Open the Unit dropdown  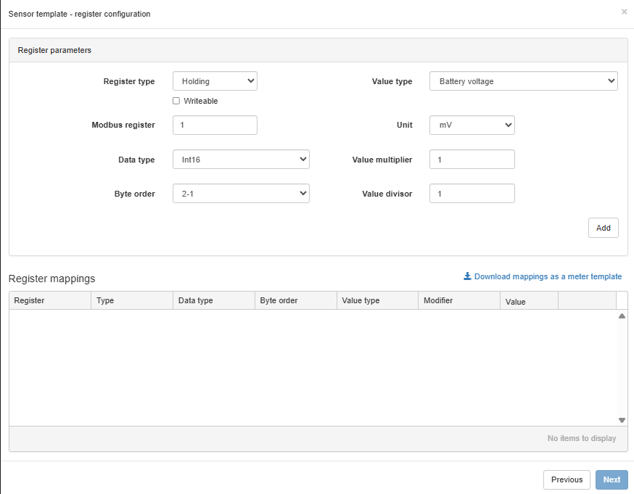pyautogui.click(x=472, y=125)
